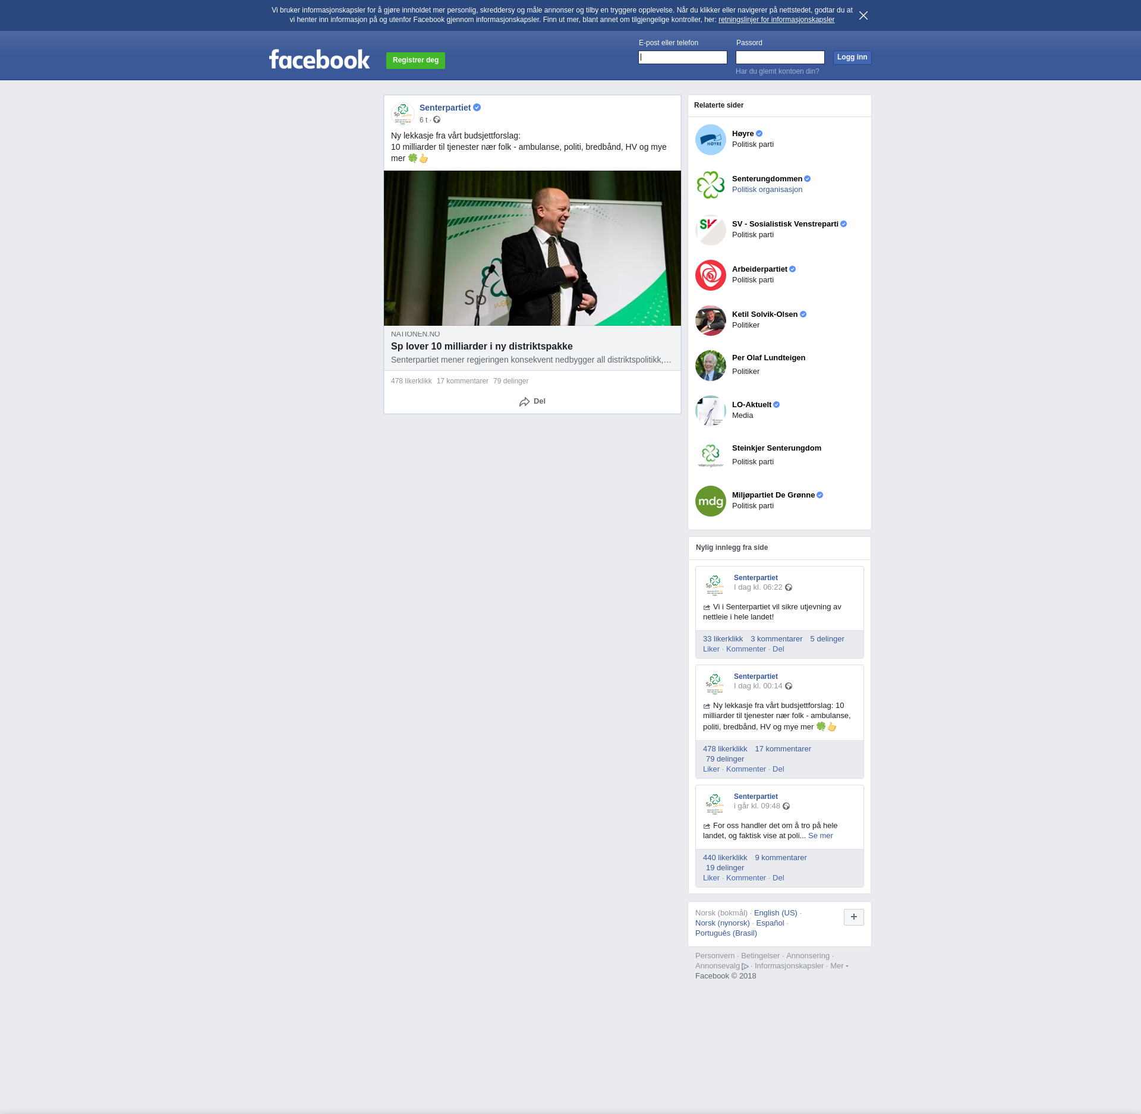Open Ketil Solvik-Olsen page name link

pos(765,314)
